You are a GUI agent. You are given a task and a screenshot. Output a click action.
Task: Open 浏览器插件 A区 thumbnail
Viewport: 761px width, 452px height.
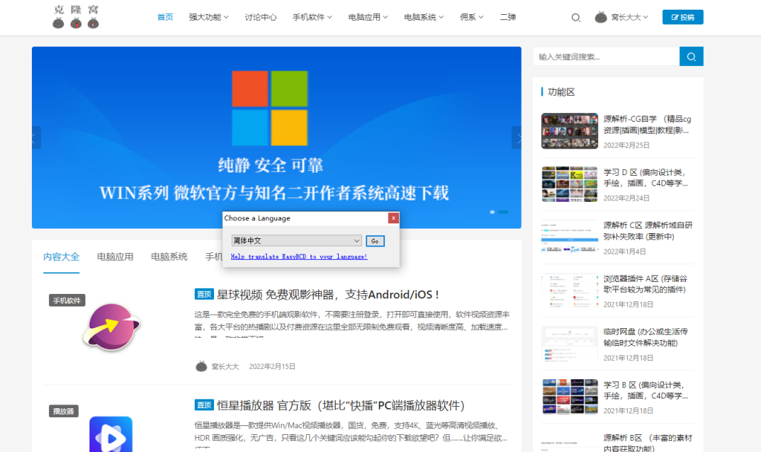[x=570, y=291]
